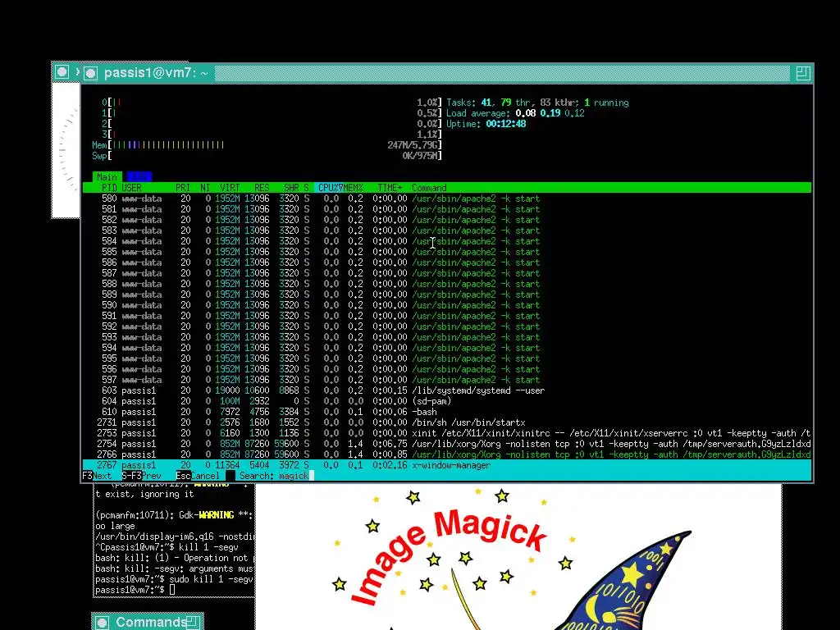Click the partially hidden window's menu button behind terminal
840x630 pixels.
coord(62,72)
